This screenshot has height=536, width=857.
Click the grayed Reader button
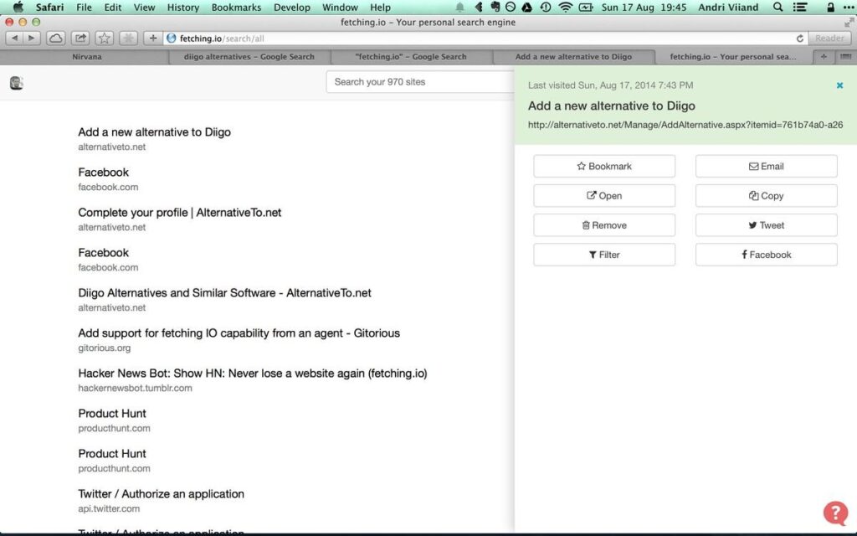[x=829, y=39]
